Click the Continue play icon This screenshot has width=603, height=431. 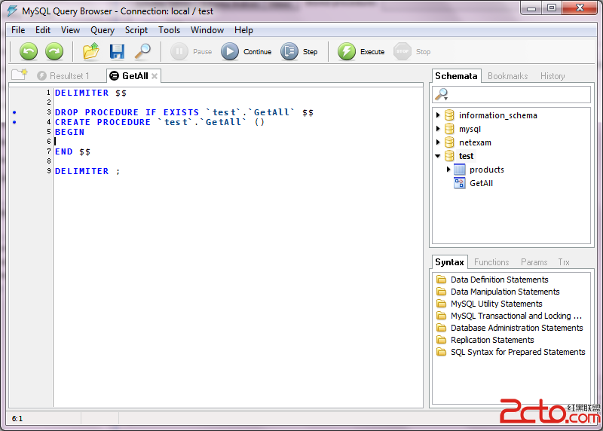click(230, 51)
